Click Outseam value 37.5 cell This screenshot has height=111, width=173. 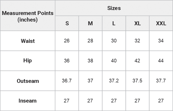[x=137, y=81]
